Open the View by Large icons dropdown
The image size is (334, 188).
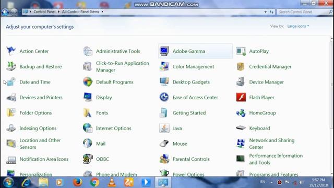click(298, 26)
